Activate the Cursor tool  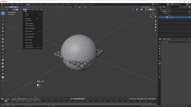[3, 17]
